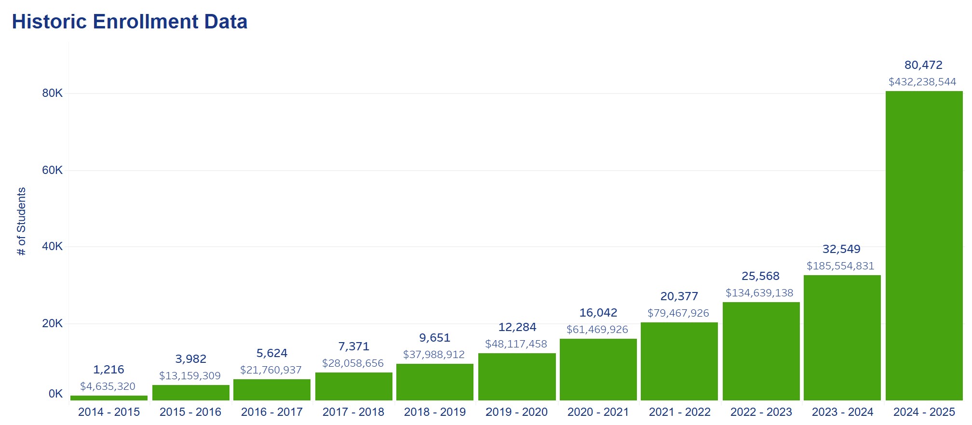972x425 pixels.
Task: Click the 2016 - 2017 enrollment bar
Action: (x=272, y=389)
